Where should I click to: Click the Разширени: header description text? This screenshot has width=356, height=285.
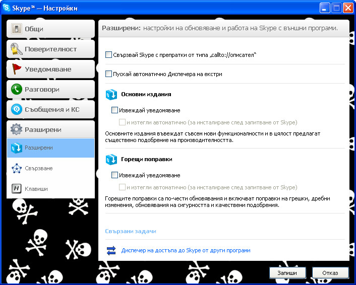(x=220, y=28)
